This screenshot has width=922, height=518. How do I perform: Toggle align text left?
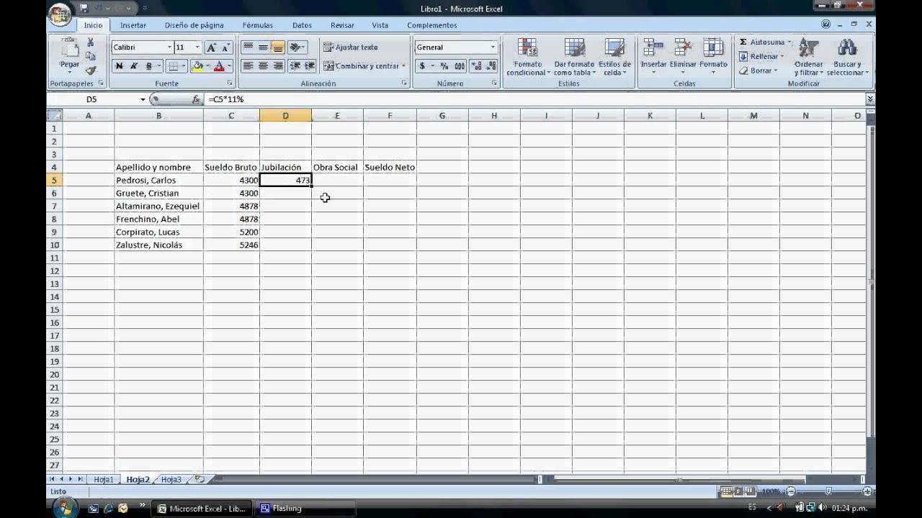(248, 66)
